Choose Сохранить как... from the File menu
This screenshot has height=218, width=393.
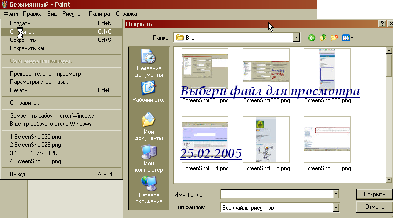click(x=30, y=48)
